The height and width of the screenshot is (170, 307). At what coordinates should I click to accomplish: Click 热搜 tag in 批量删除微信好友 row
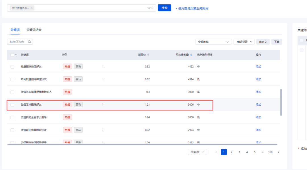tap(67, 66)
